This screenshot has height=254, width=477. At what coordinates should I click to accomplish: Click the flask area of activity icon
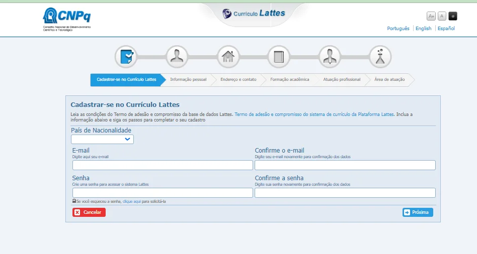[x=380, y=56]
